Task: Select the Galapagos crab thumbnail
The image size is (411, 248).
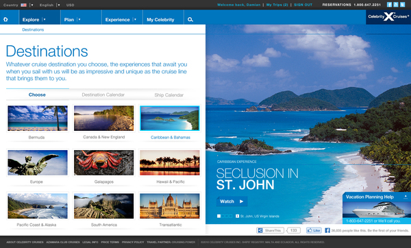Action: (104, 162)
